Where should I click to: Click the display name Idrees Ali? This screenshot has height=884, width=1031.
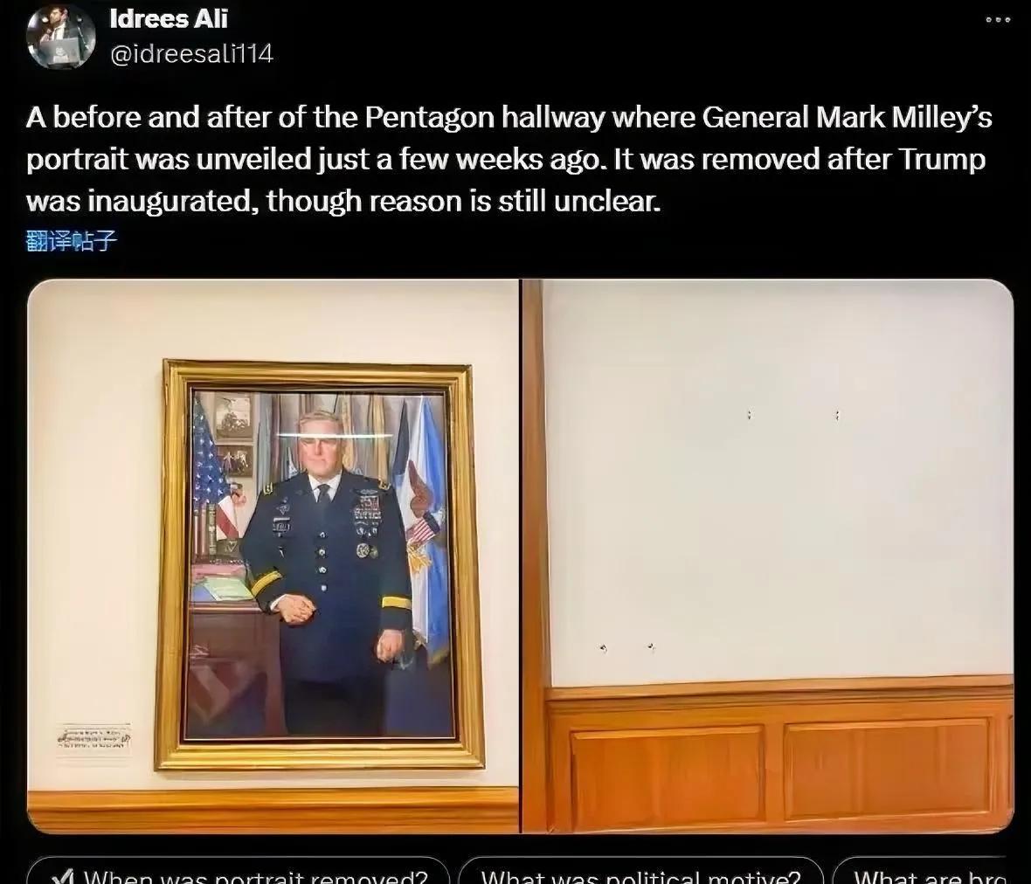coord(169,19)
